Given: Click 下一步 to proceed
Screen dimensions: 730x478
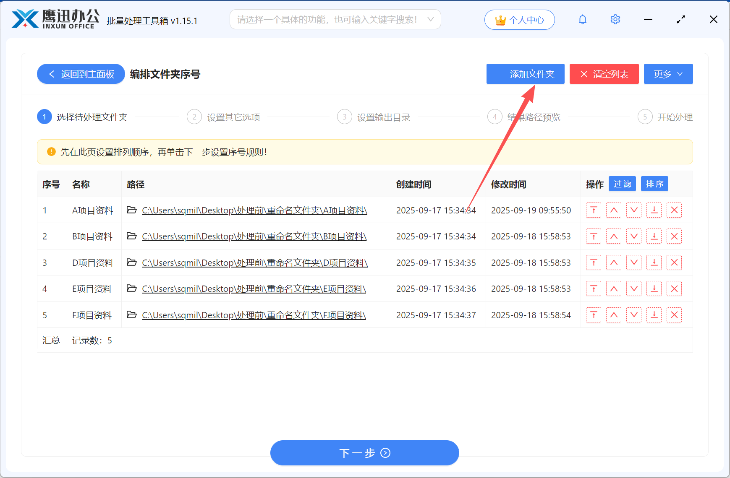Looking at the screenshot, I should [x=364, y=453].
